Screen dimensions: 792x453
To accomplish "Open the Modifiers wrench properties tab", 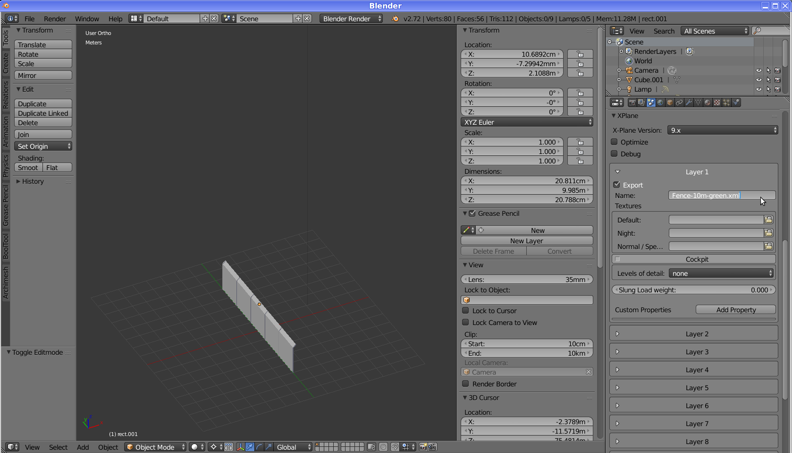I will pyautogui.click(x=689, y=103).
